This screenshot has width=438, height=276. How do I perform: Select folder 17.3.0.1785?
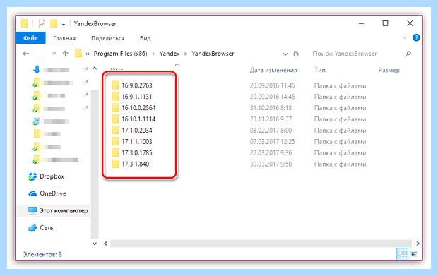click(x=137, y=153)
